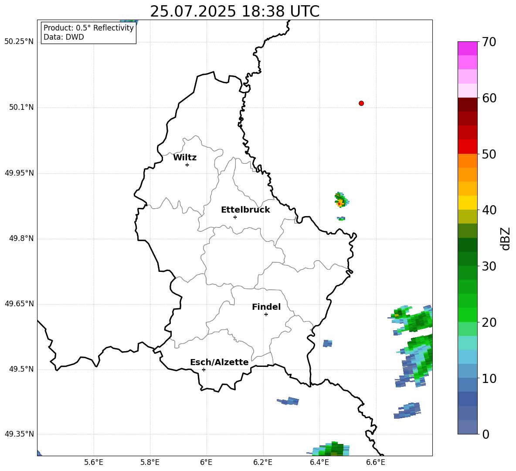516x471 pixels.
Task: Click the 49.8°N latitude label
Action: (x=22, y=238)
